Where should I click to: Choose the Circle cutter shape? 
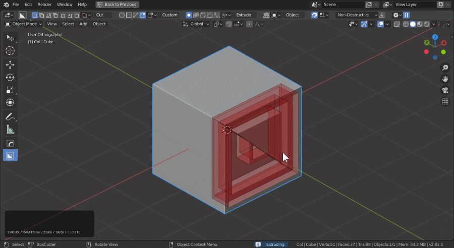[x=122, y=15]
